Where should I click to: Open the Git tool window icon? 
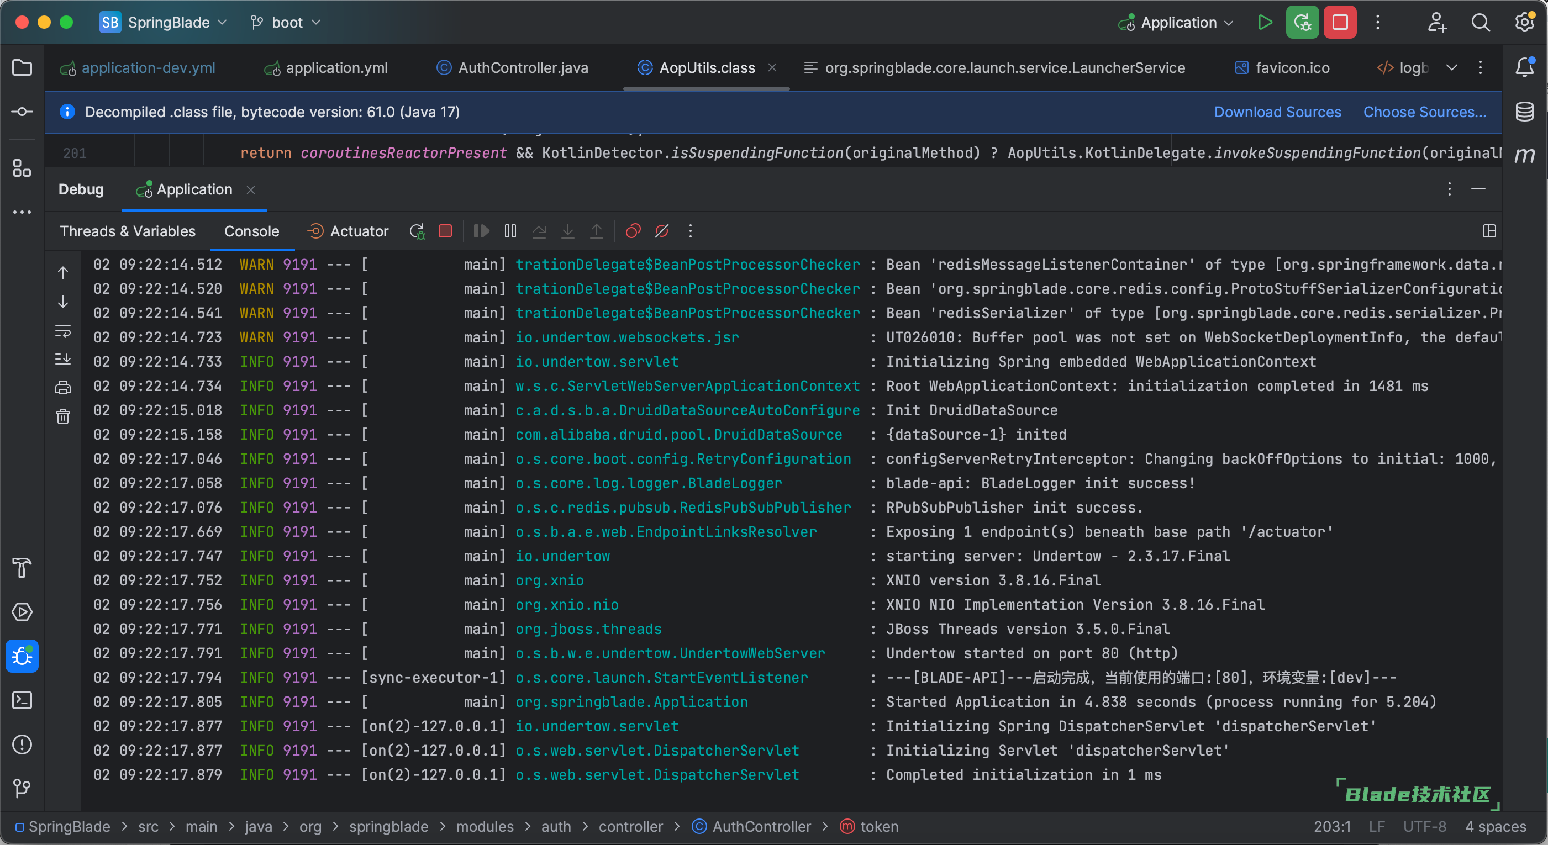coord(22,788)
